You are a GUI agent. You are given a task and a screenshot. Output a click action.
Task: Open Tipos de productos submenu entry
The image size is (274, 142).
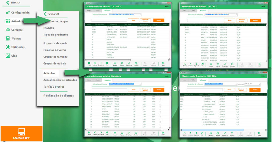[56, 35]
